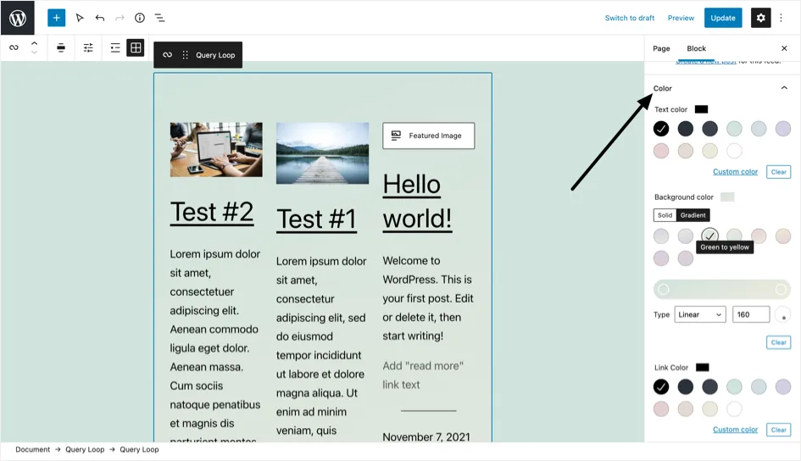Open the list view icon
The width and height of the screenshot is (801, 461).
[160, 18]
